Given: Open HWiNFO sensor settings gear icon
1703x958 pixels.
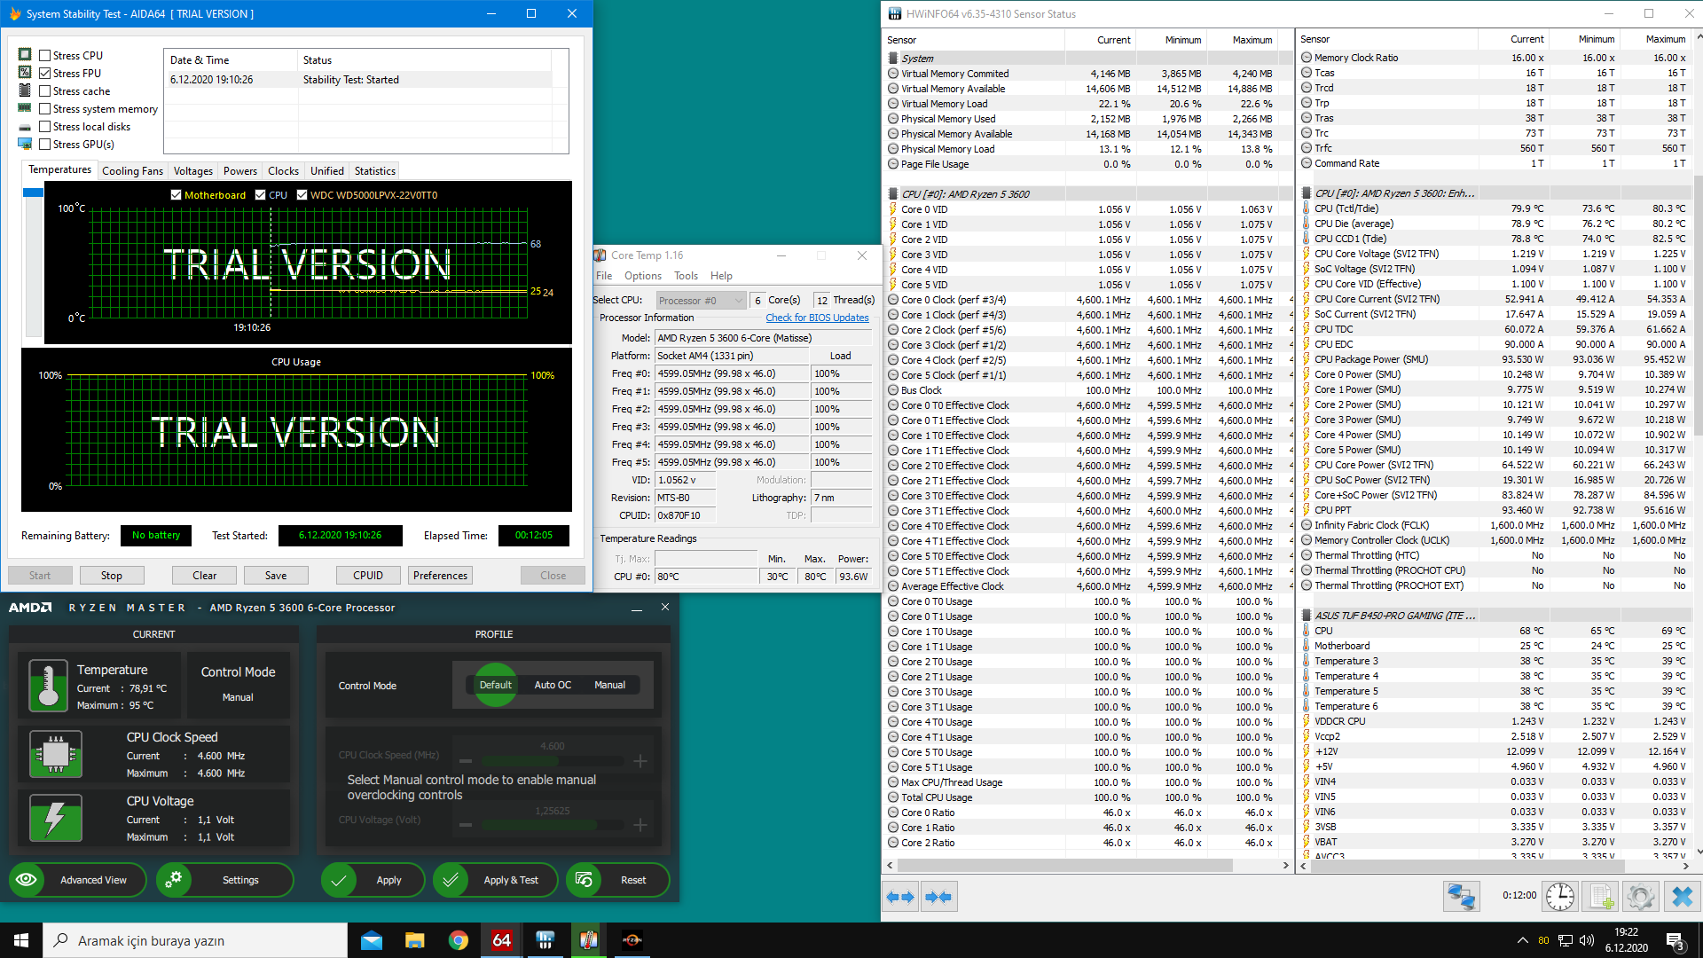Looking at the screenshot, I should click(x=1641, y=897).
